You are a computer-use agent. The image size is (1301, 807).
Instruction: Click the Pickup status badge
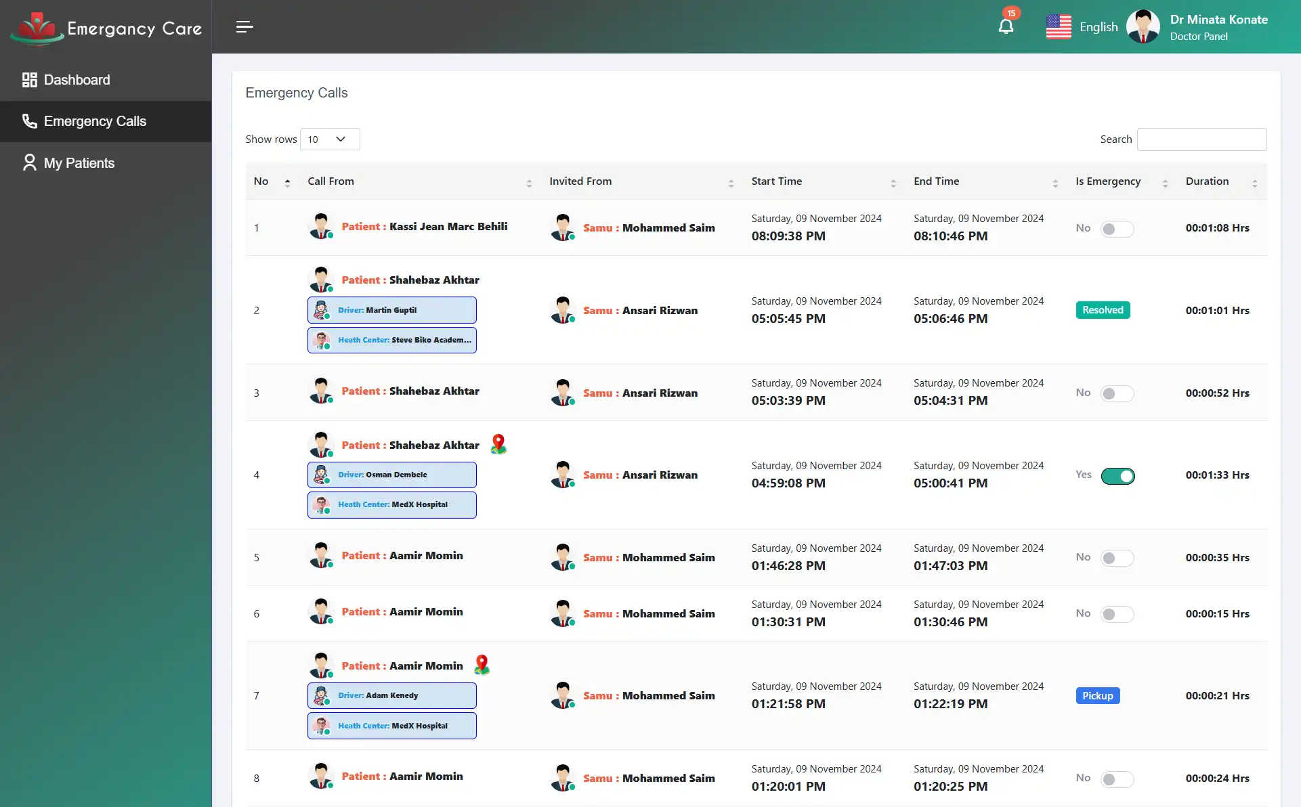pos(1097,695)
